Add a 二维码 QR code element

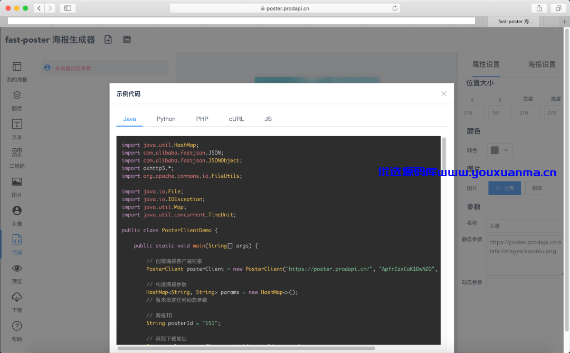17,152
